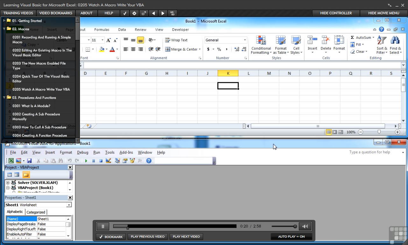This screenshot has width=408, height=245.
Task: Toggle Auto Play on/off button
Action: click(x=291, y=237)
